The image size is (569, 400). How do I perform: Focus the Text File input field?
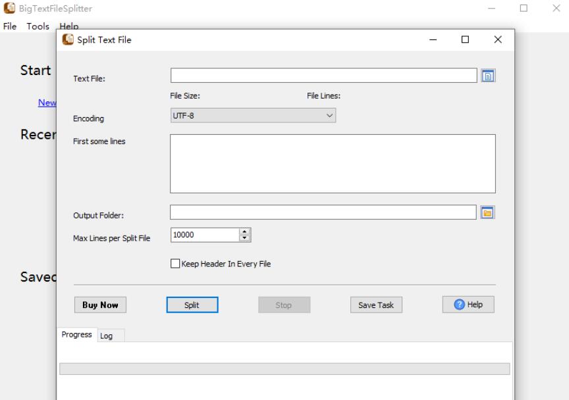coord(324,76)
